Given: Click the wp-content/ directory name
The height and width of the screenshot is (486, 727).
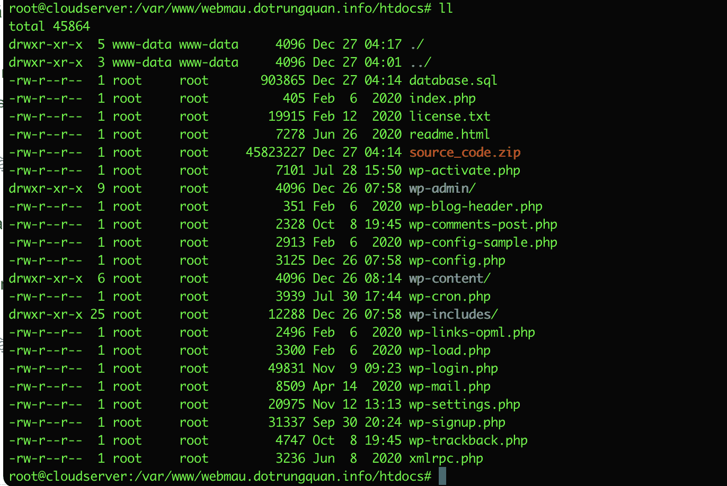Looking at the screenshot, I should click(450, 278).
